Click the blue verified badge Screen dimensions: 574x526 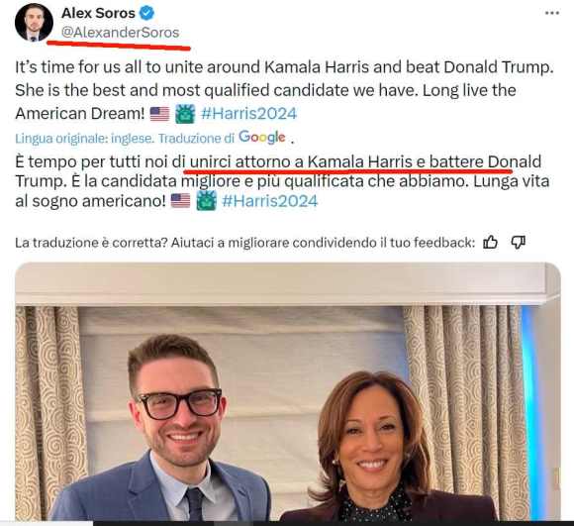146,13
